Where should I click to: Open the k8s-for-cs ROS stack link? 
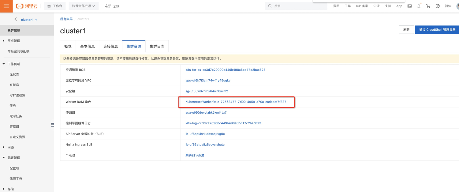[226, 70]
